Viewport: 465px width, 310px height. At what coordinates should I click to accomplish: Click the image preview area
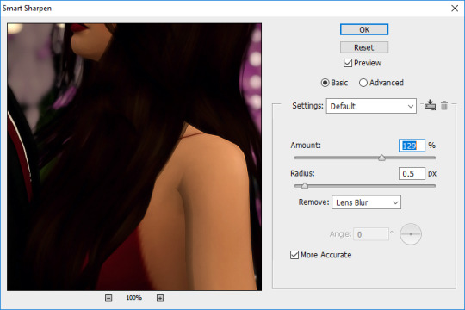point(134,157)
